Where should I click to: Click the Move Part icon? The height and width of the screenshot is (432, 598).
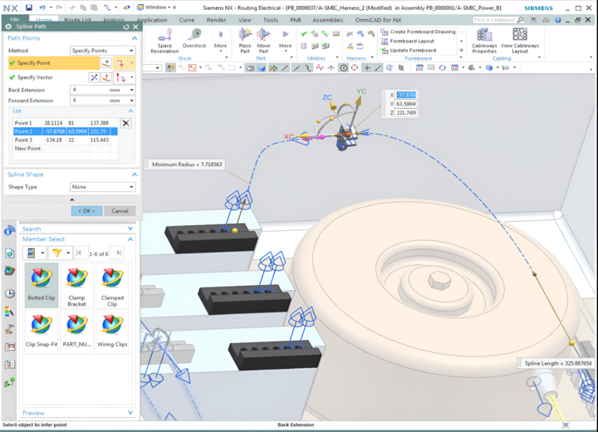point(263,42)
